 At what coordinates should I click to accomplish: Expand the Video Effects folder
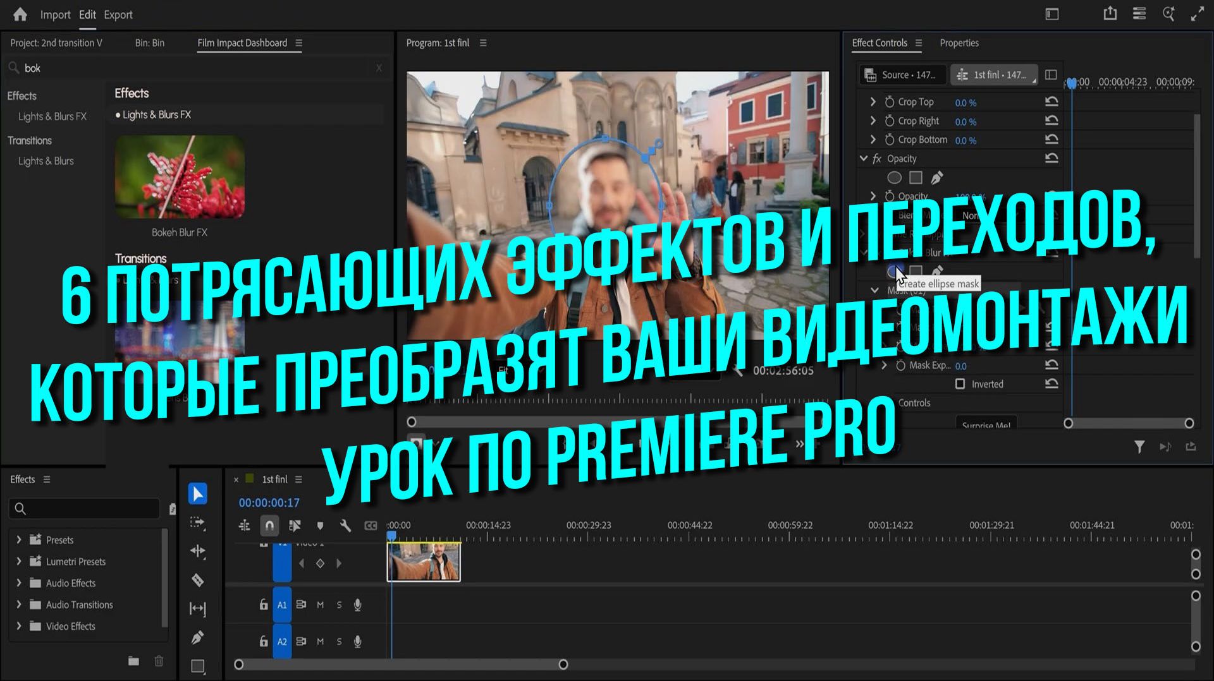coord(18,626)
